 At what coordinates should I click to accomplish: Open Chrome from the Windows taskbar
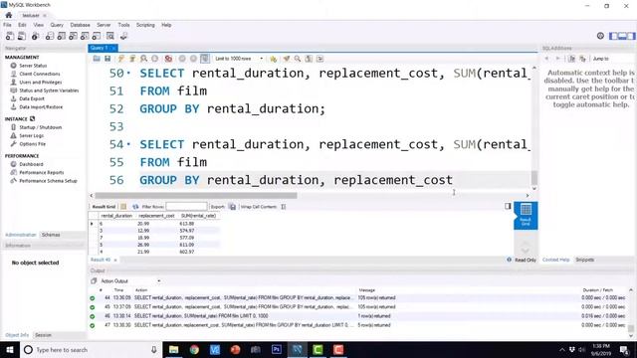tap(194, 349)
